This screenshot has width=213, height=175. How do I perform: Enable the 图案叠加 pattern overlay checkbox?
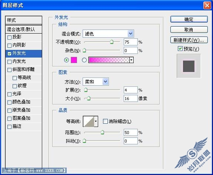tap(9, 119)
